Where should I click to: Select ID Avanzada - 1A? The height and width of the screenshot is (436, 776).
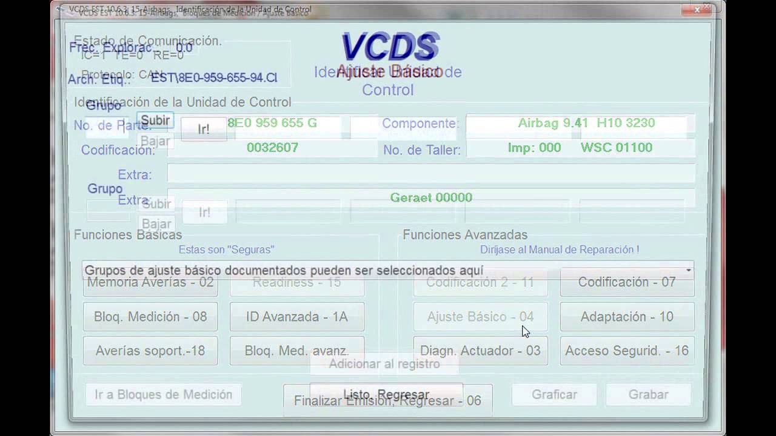pyautogui.click(x=297, y=317)
